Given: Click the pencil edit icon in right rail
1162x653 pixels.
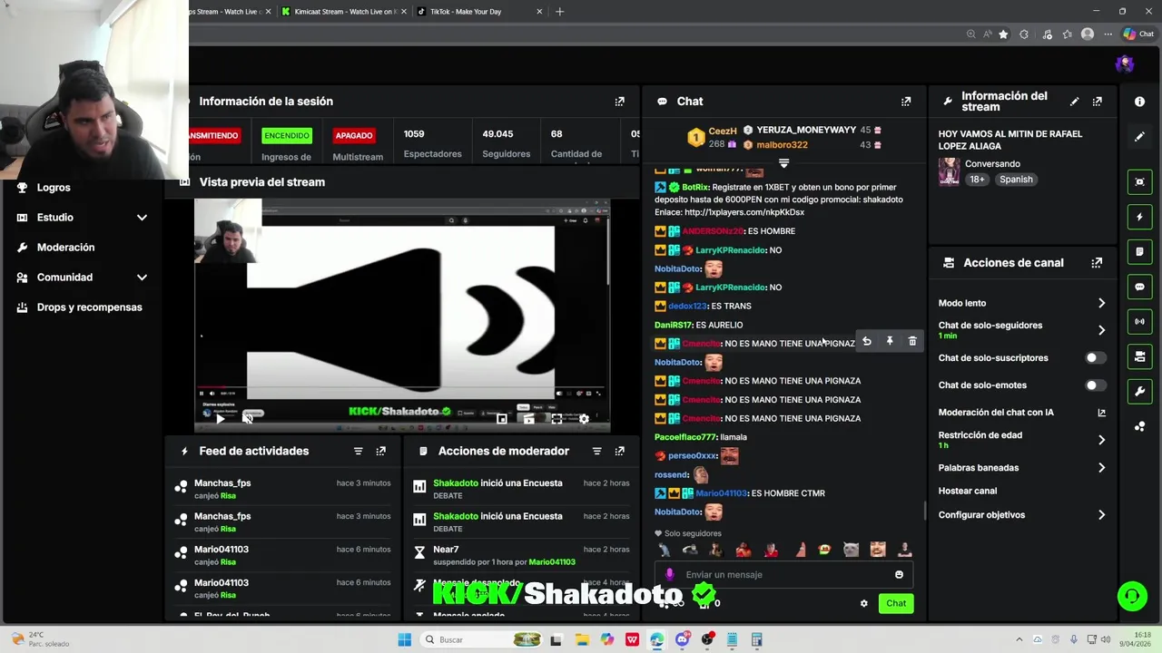Looking at the screenshot, I should click(1140, 137).
